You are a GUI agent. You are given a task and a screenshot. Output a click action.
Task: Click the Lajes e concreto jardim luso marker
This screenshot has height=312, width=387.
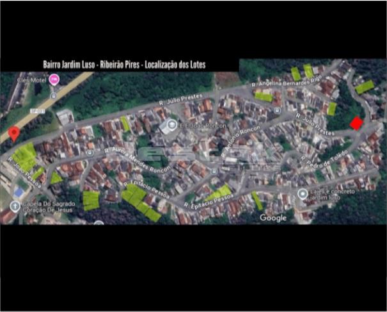click(303, 194)
